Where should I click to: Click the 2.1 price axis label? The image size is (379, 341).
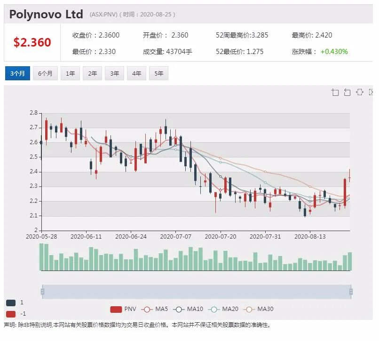pos(33,216)
